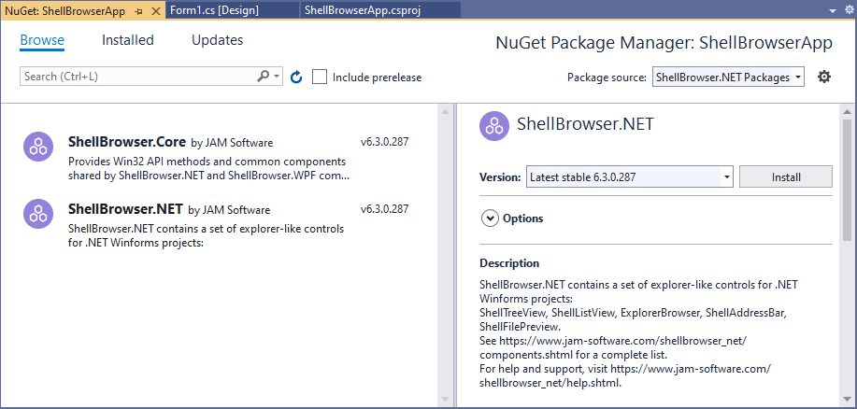Image resolution: width=857 pixels, height=409 pixels.
Task: Click ShellBrowser.NET logo in details pane
Action: pos(494,125)
